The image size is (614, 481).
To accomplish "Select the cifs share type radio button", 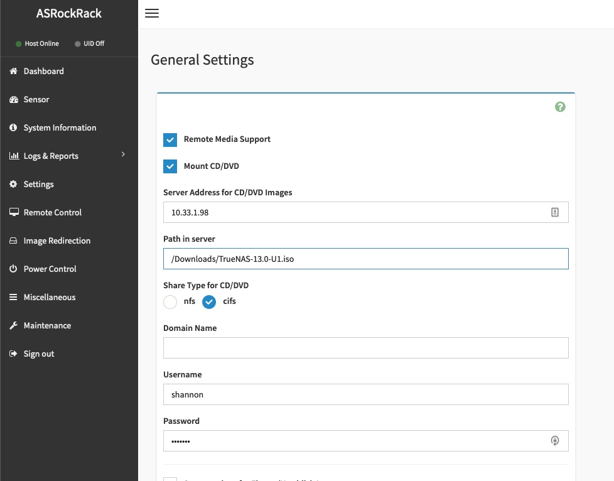I will (209, 301).
